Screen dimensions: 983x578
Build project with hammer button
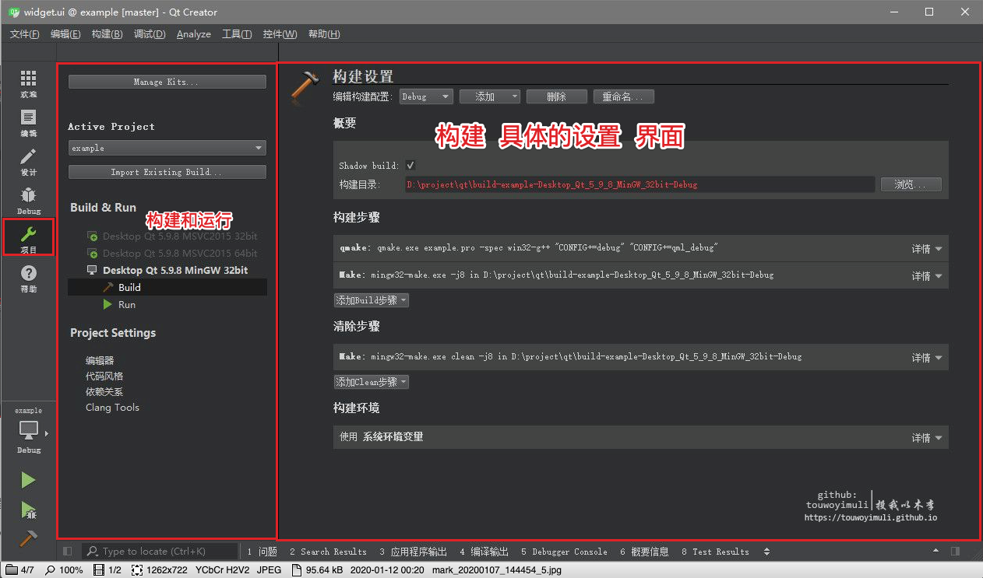pos(28,538)
